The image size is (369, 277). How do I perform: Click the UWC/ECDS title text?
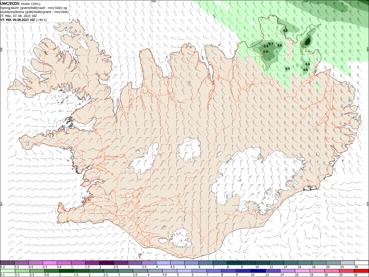pyautogui.click(x=10, y=3)
